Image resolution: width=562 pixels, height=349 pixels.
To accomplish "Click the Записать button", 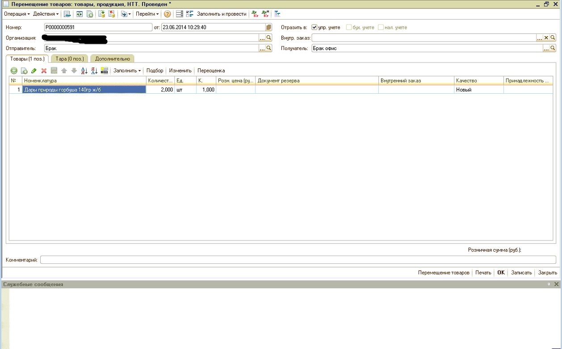I will (x=521, y=272).
